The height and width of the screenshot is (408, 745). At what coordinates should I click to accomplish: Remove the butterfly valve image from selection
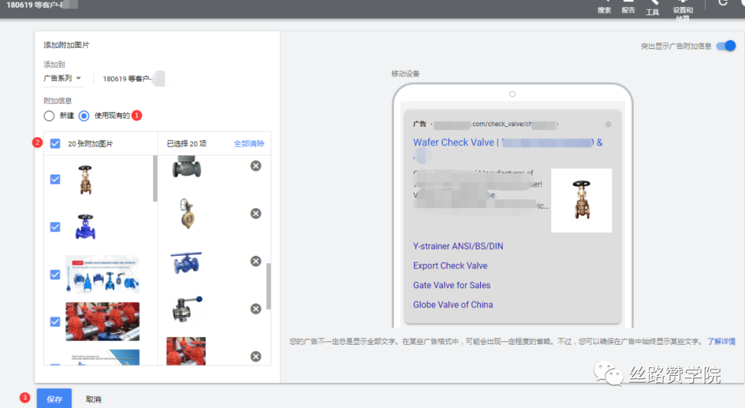[256, 213]
